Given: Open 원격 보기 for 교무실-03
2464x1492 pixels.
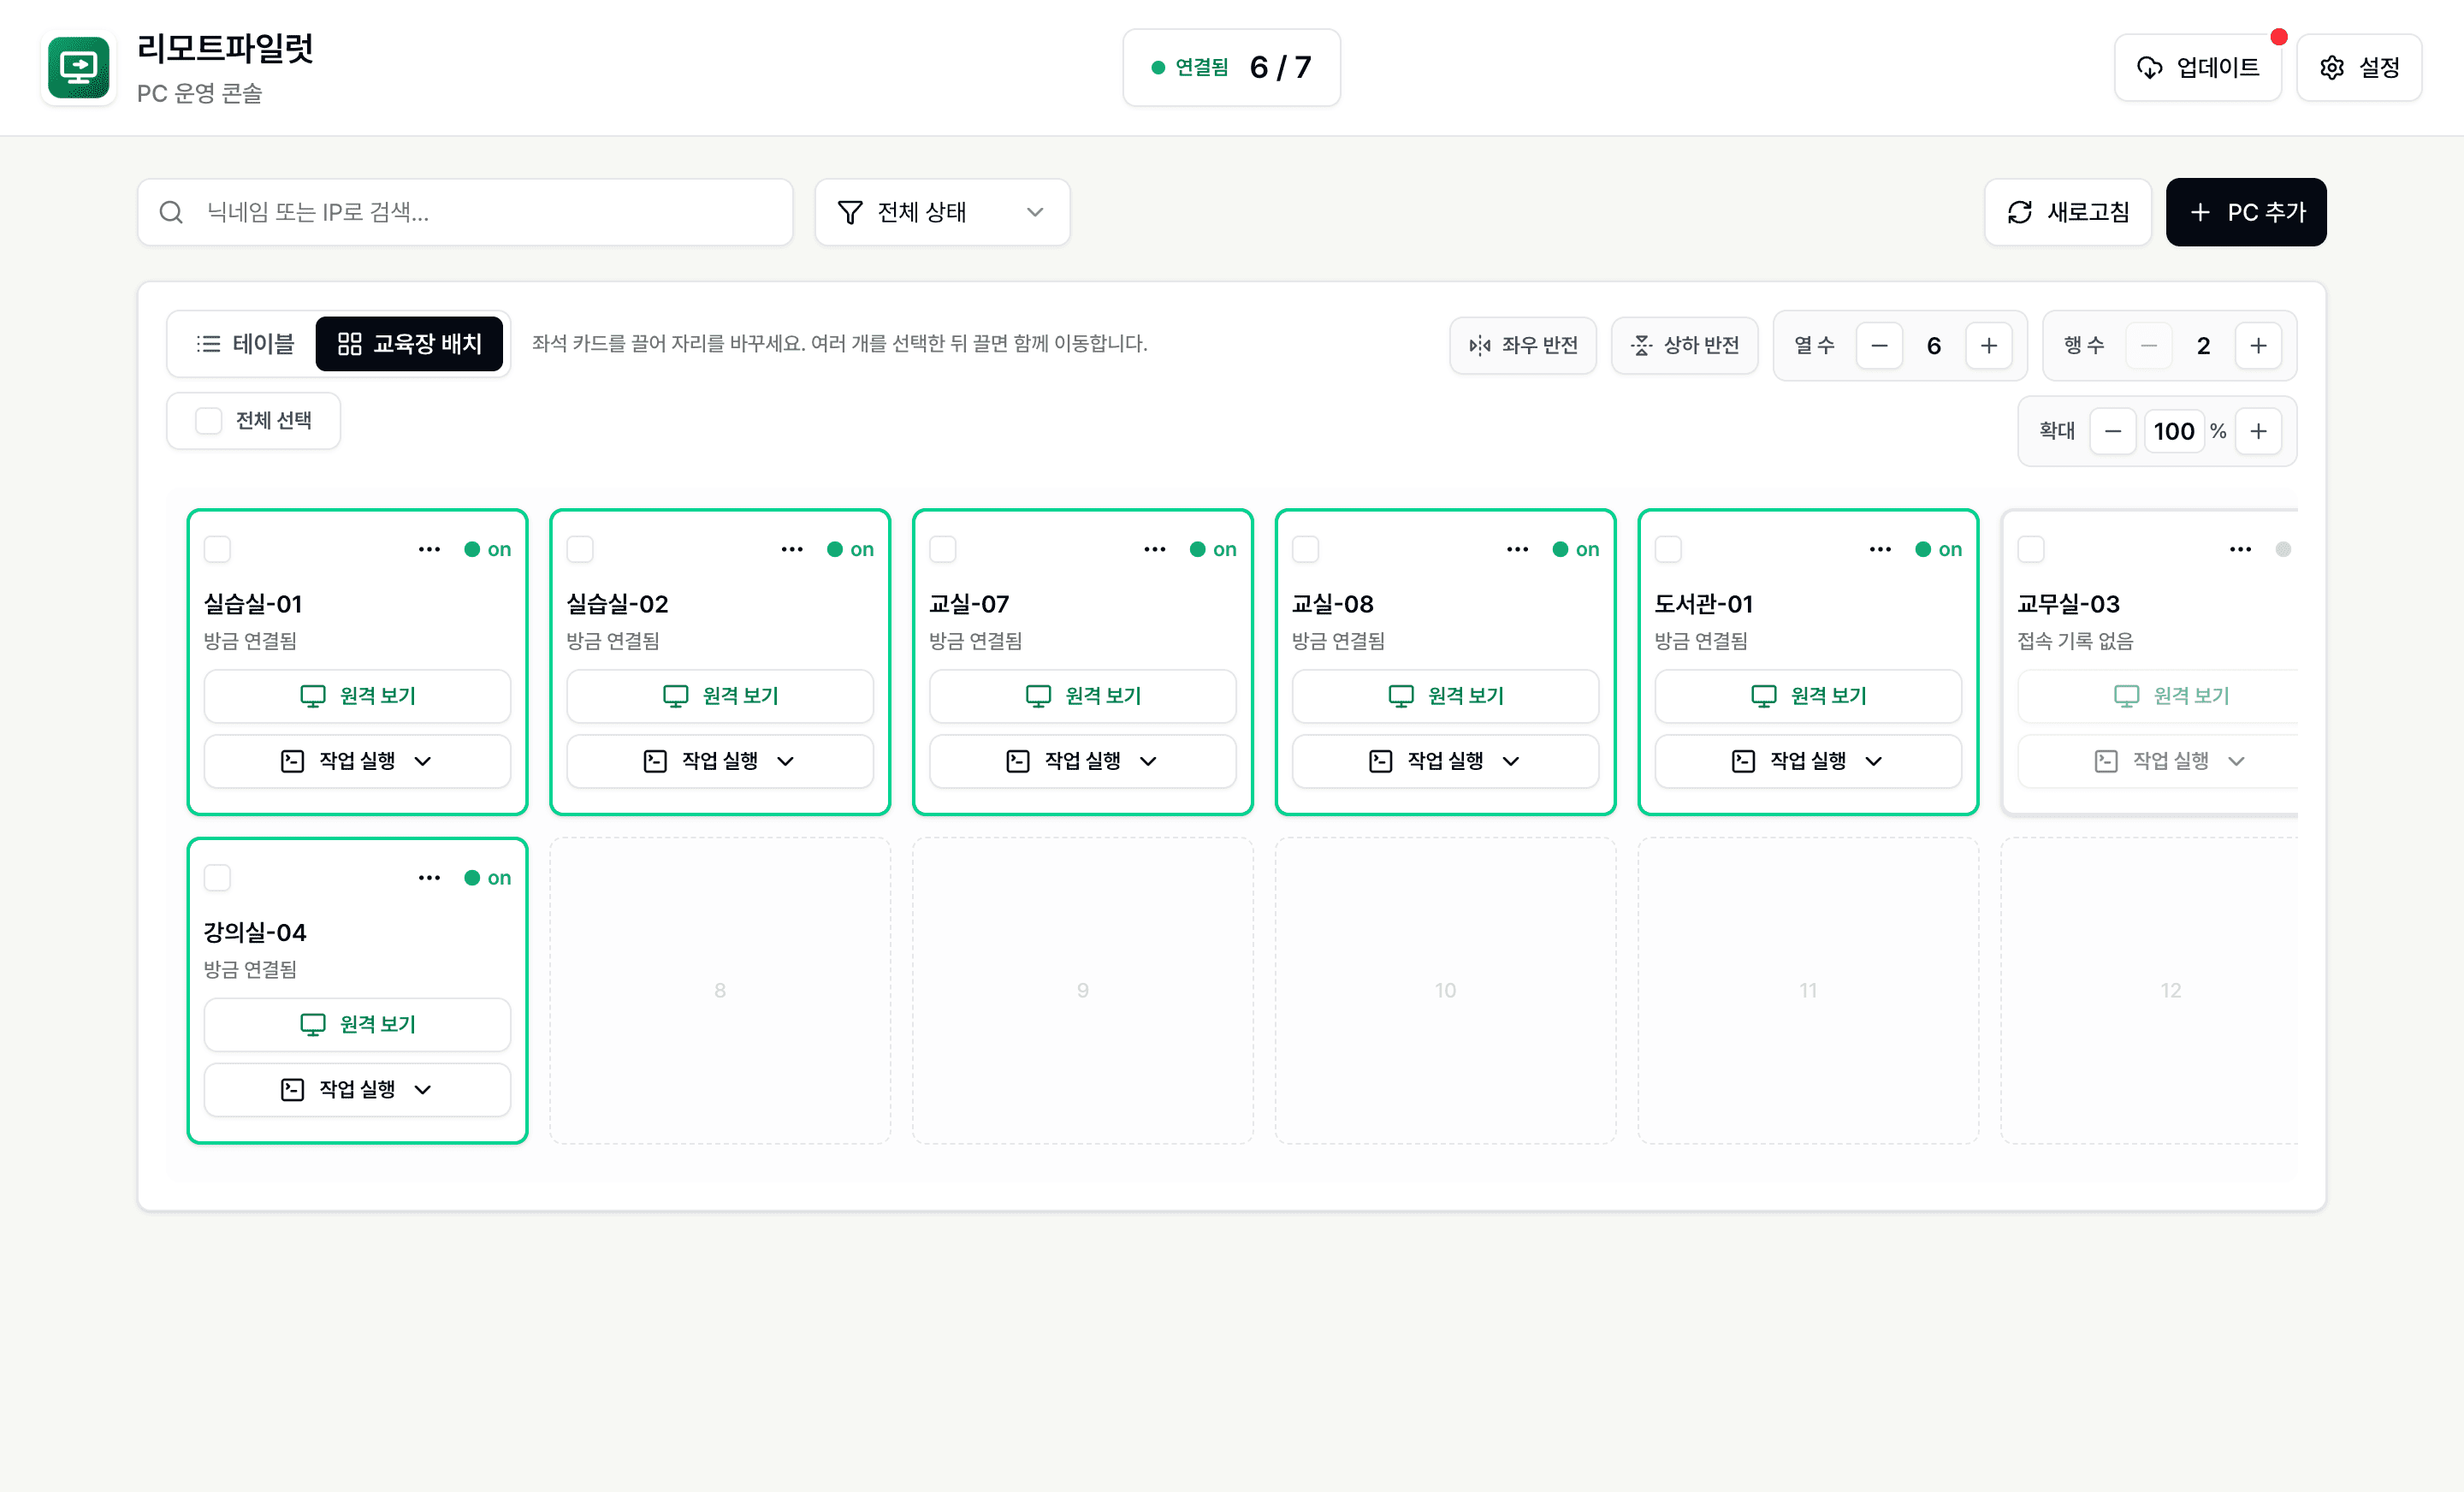Looking at the screenshot, I should 2158,696.
